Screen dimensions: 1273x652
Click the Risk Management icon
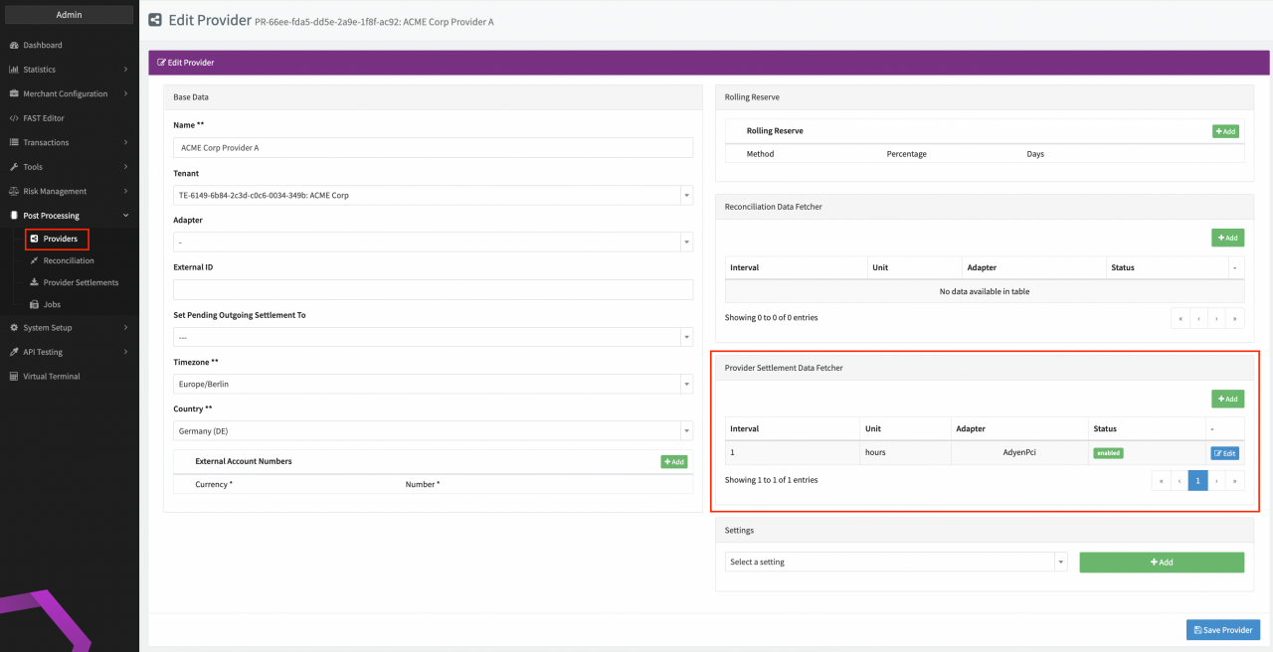click(14, 191)
